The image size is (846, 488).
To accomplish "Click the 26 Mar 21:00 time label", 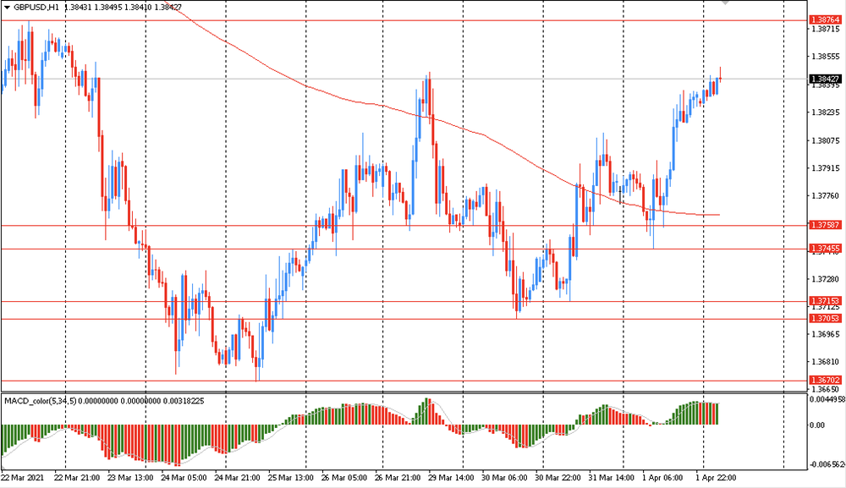I will click(x=397, y=478).
